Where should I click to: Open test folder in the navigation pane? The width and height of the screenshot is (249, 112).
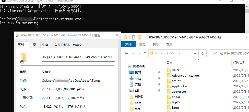(137, 109)
